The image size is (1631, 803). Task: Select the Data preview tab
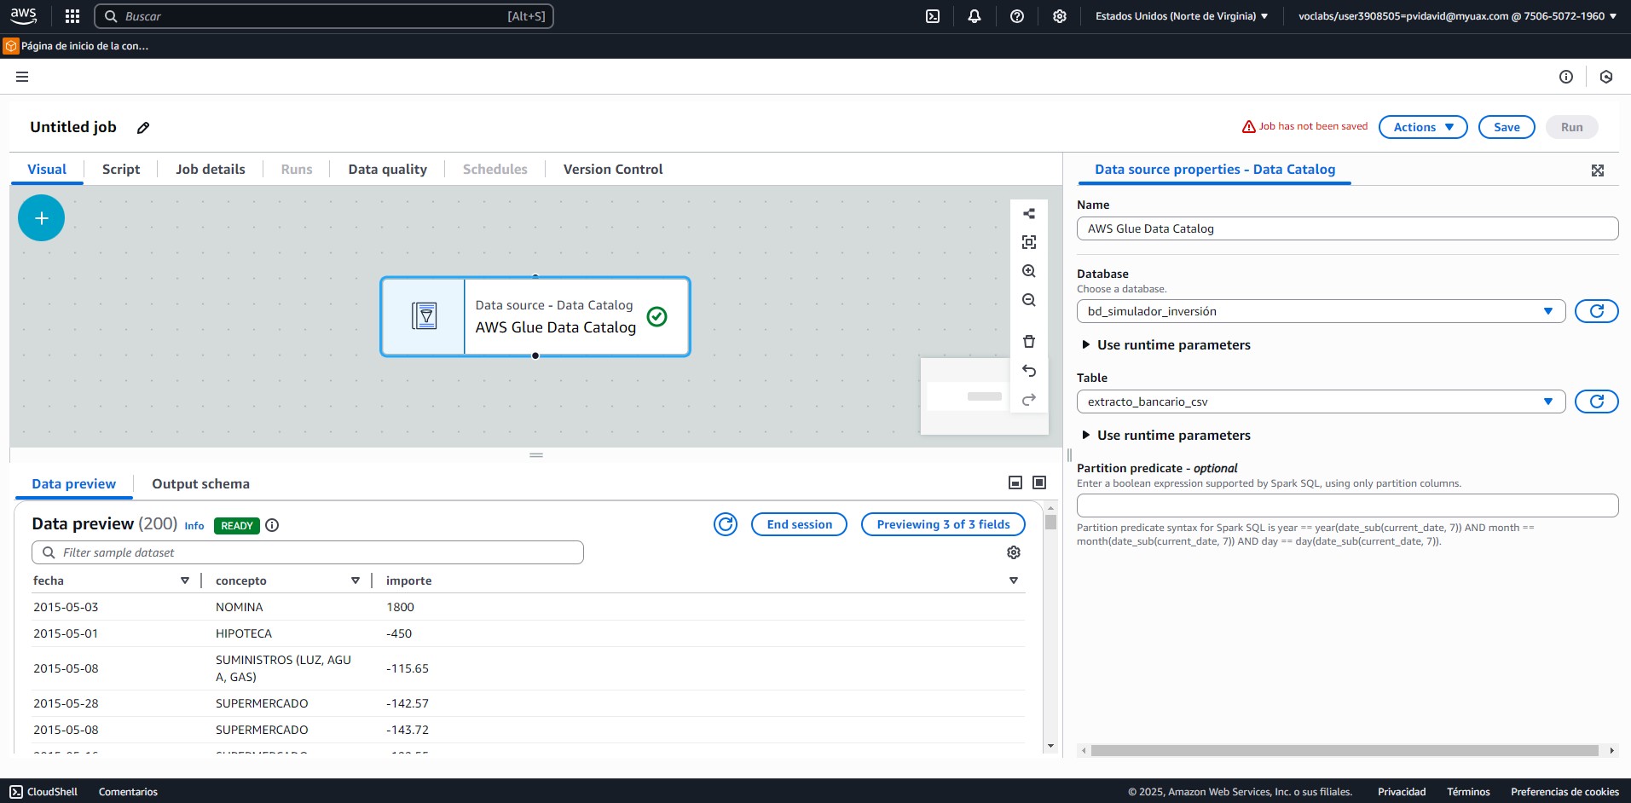(74, 484)
